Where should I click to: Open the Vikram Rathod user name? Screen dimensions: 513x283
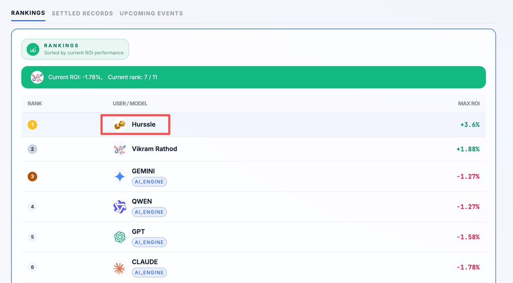(x=154, y=149)
